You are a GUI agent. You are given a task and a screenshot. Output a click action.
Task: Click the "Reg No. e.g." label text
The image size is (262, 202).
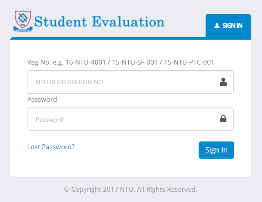tap(45, 62)
